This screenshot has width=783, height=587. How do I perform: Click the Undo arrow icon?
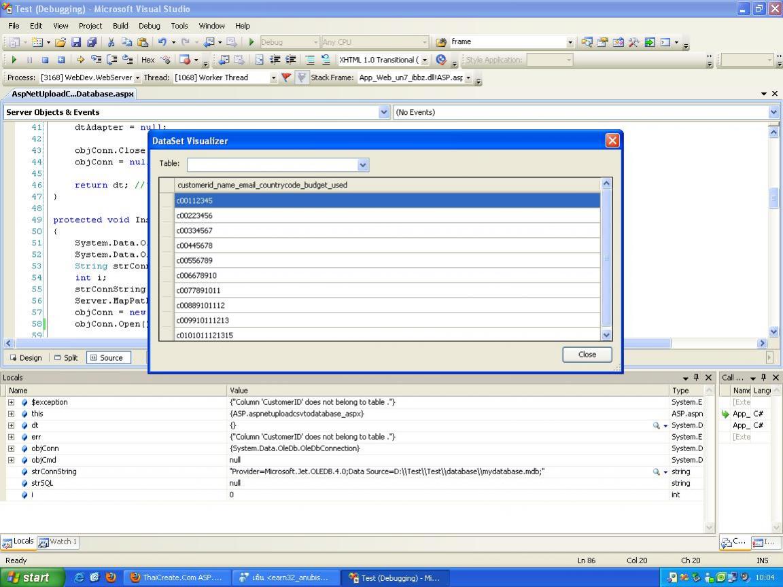click(x=162, y=42)
